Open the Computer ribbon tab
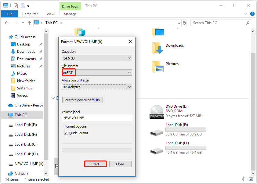257x184 pixels. coord(30,14)
